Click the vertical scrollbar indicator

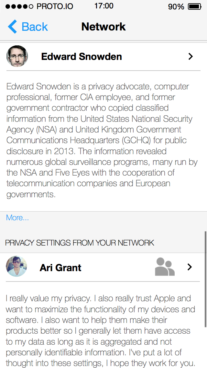[x=206, y=279]
